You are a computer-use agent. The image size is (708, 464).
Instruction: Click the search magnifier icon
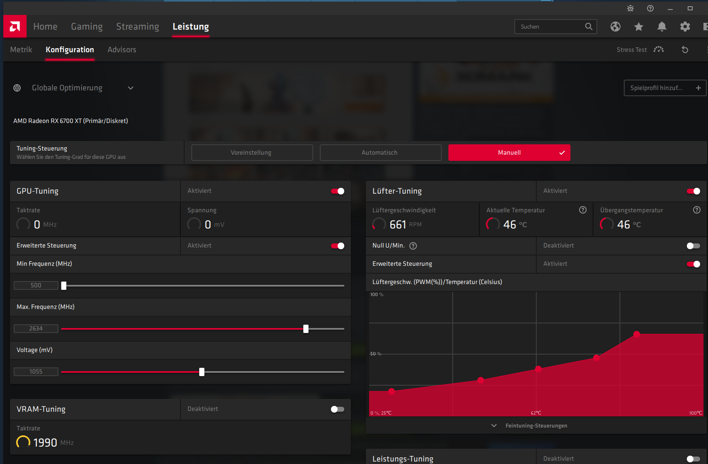[589, 27]
